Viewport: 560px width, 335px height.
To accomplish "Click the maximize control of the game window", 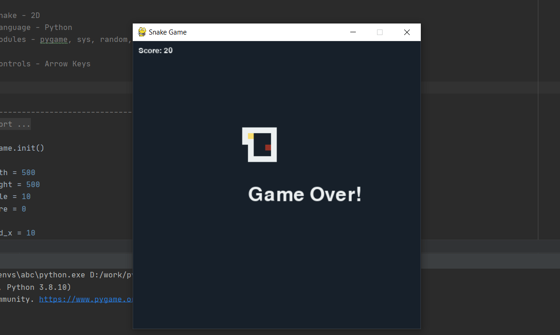I will pyautogui.click(x=379, y=32).
